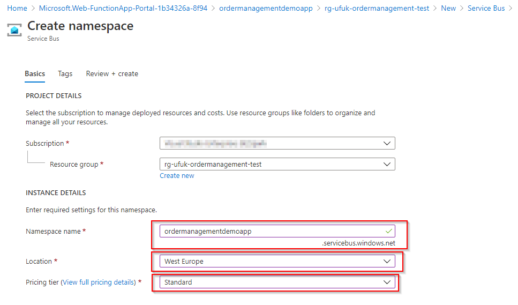Click the Service Bus namespace icon
This screenshot has height=305, width=518.
[14, 30]
